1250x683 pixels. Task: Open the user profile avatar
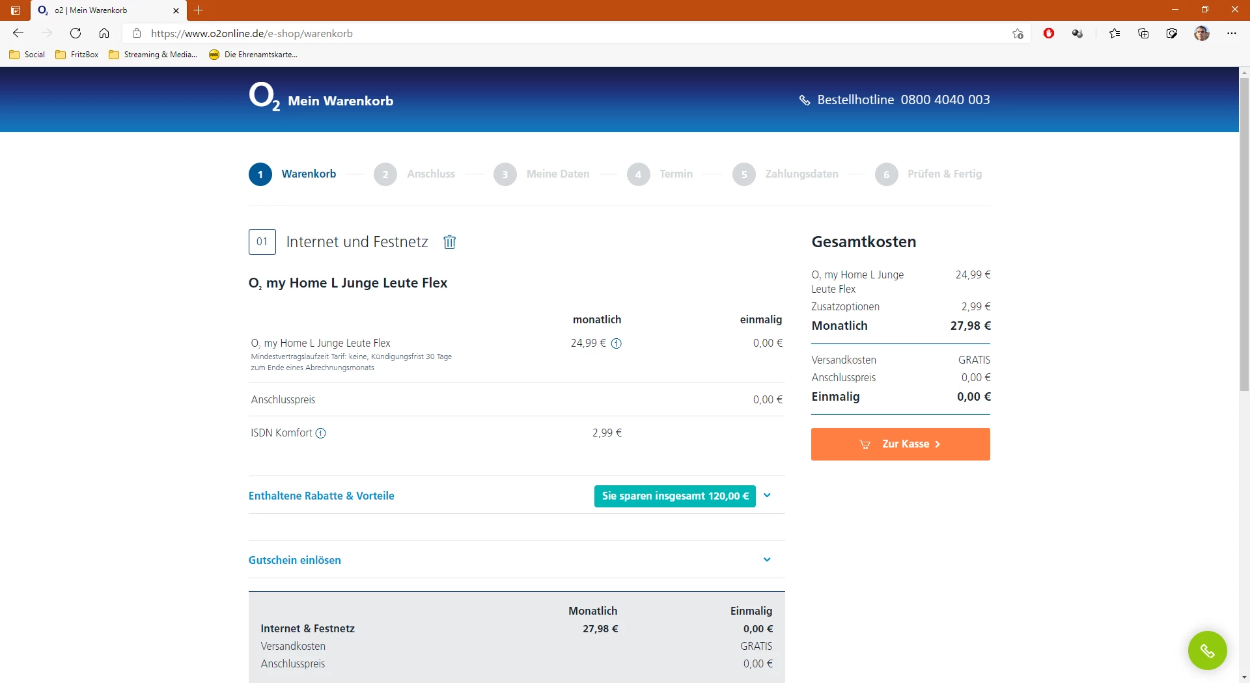coord(1202,33)
